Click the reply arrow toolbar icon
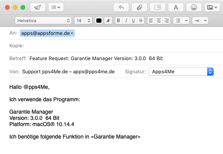The width and height of the screenshot is (223, 154). click(121, 7)
